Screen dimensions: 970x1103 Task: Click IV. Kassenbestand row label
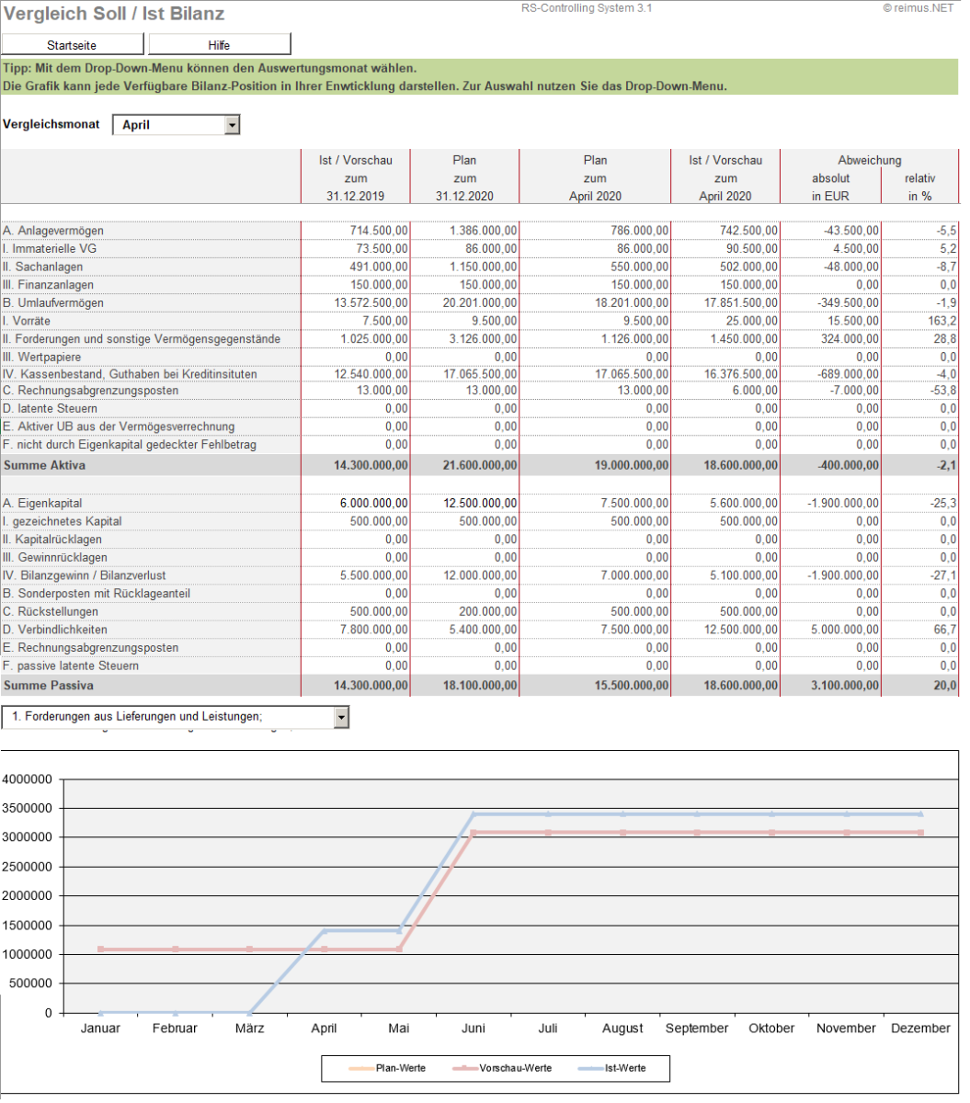130,375
